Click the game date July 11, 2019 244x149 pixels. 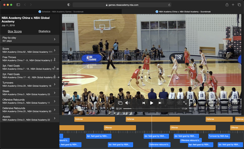click(x=8, y=25)
